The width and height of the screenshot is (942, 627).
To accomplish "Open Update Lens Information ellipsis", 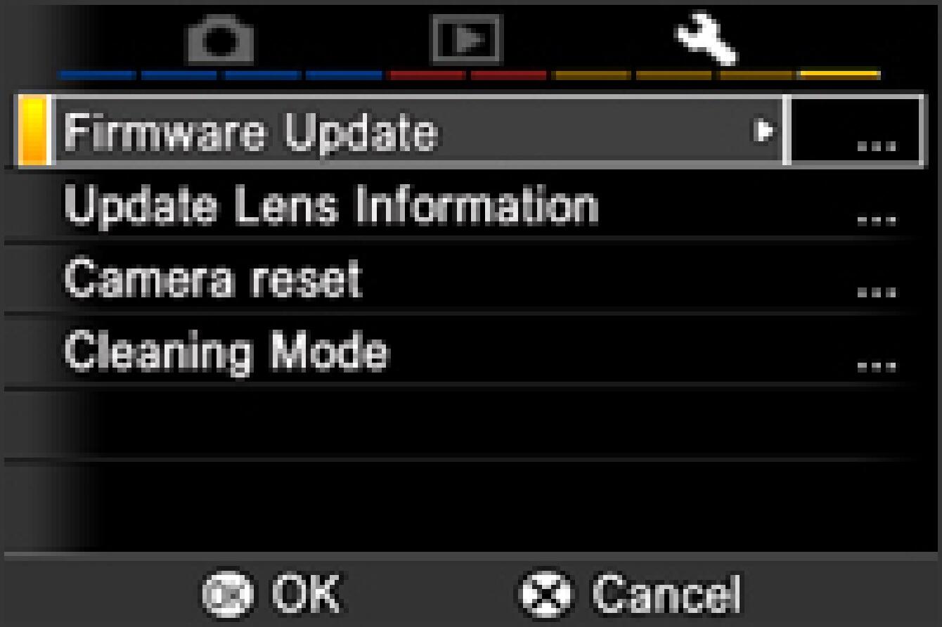I will 877,218.
